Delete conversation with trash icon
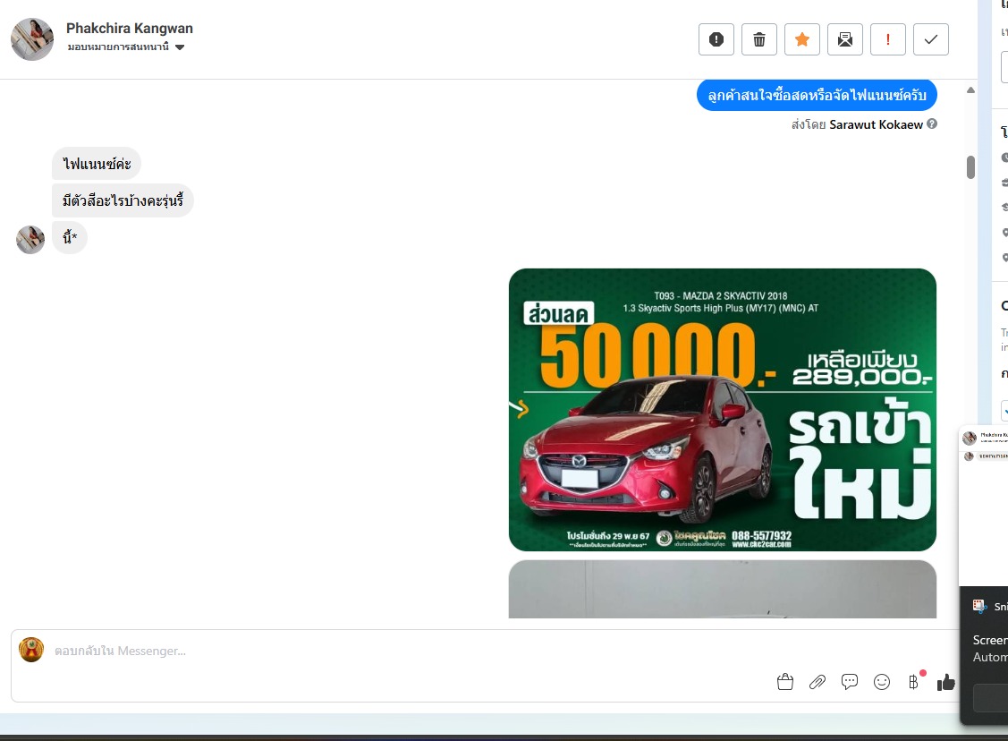1008x741 pixels. tap(759, 40)
